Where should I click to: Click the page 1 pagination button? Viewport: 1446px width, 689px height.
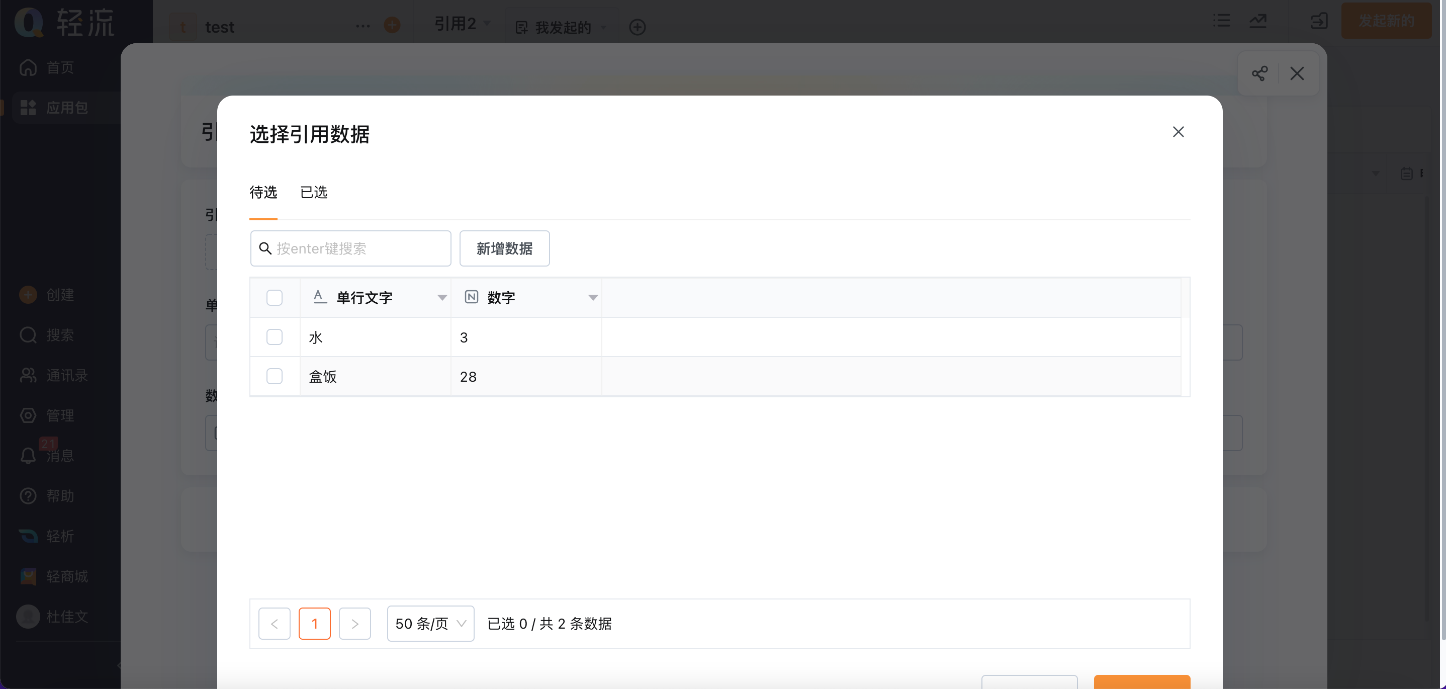pyautogui.click(x=314, y=623)
